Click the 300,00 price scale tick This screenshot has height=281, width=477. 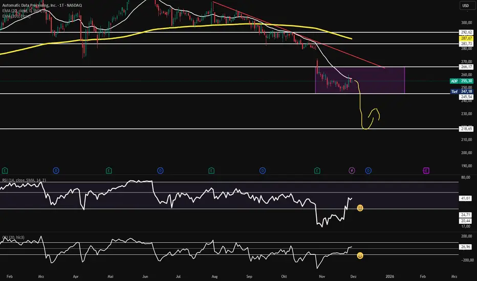(466, 22)
